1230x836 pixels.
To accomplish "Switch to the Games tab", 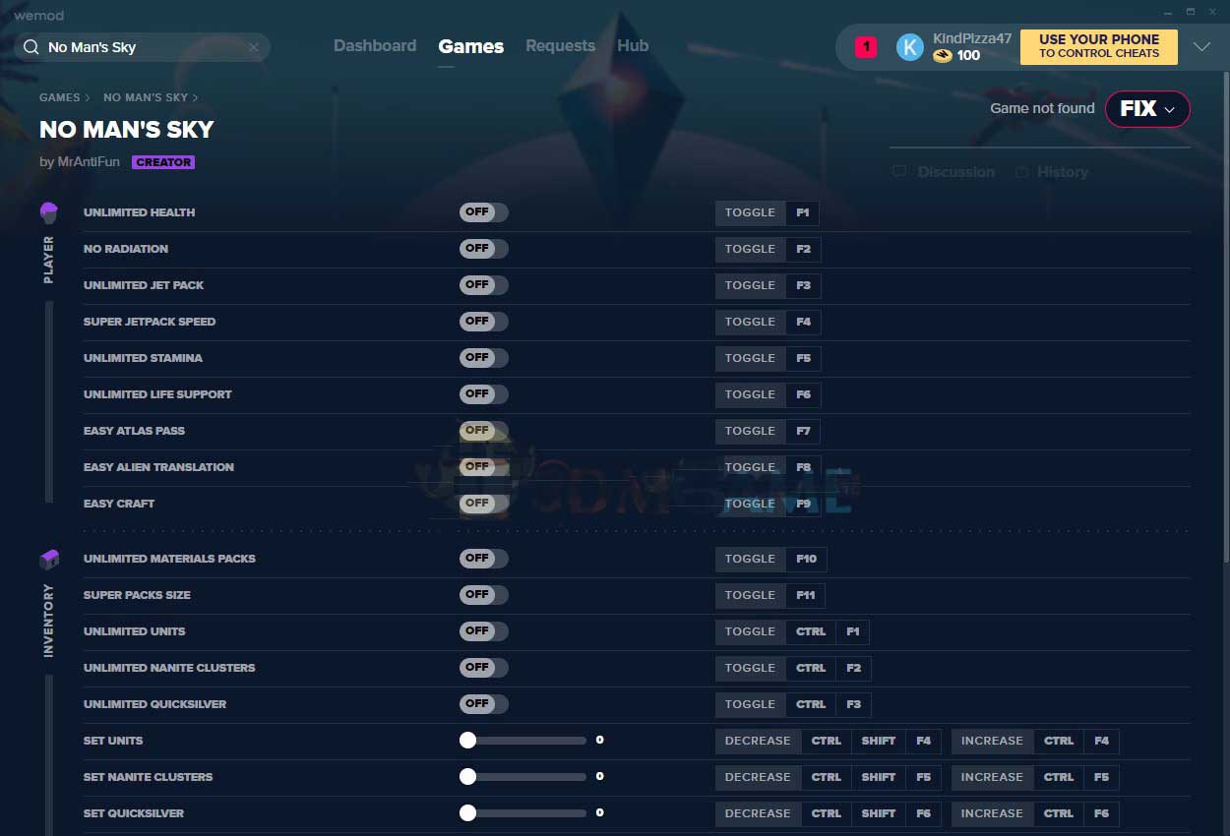I will tap(471, 46).
